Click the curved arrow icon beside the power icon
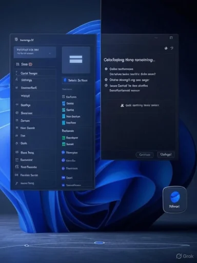 pos(172,48)
